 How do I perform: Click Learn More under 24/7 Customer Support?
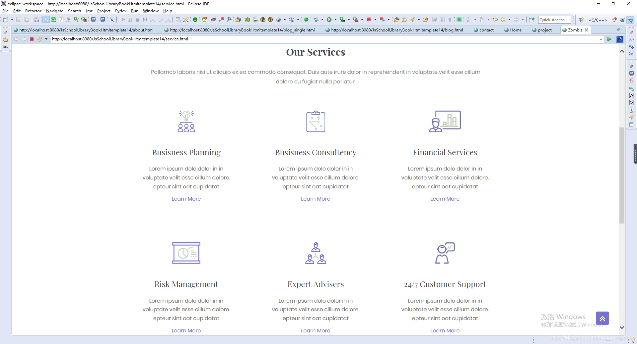pyautogui.click(x=445, y=330)
